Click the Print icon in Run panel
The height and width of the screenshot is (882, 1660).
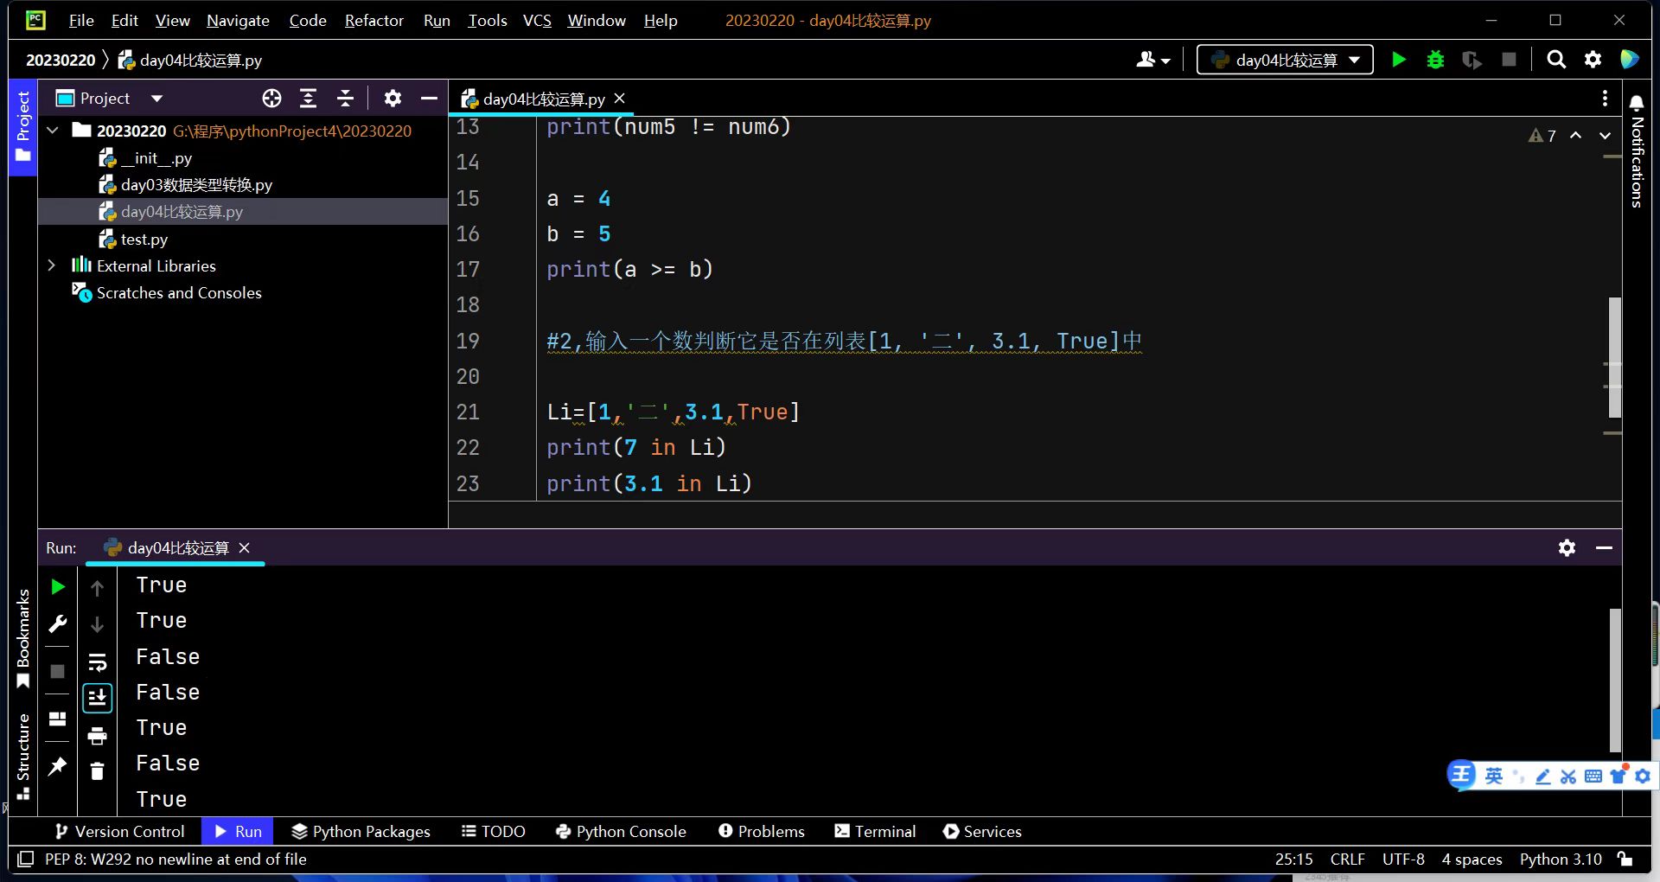click(97, 736)
